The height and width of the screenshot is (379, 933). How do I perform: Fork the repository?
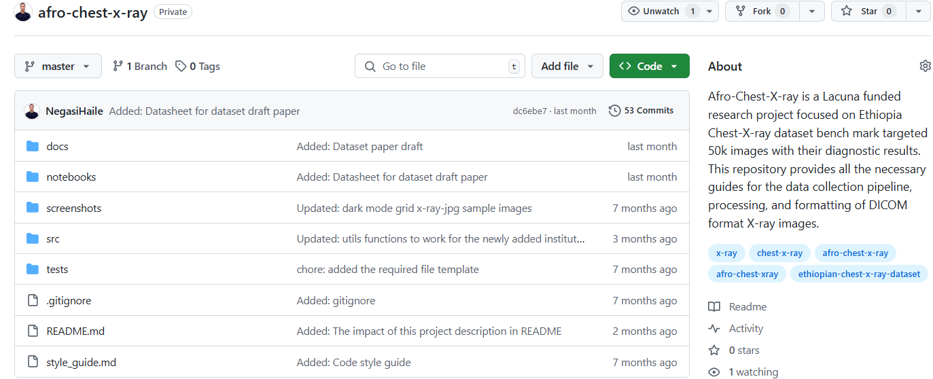tap(761, 11)
